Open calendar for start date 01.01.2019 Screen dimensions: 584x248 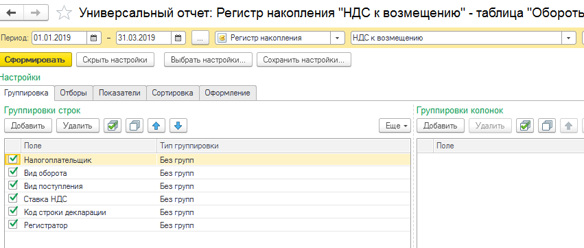(x=93, y=38)
